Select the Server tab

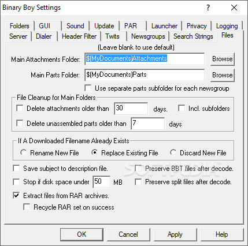[x=18, y=36]
